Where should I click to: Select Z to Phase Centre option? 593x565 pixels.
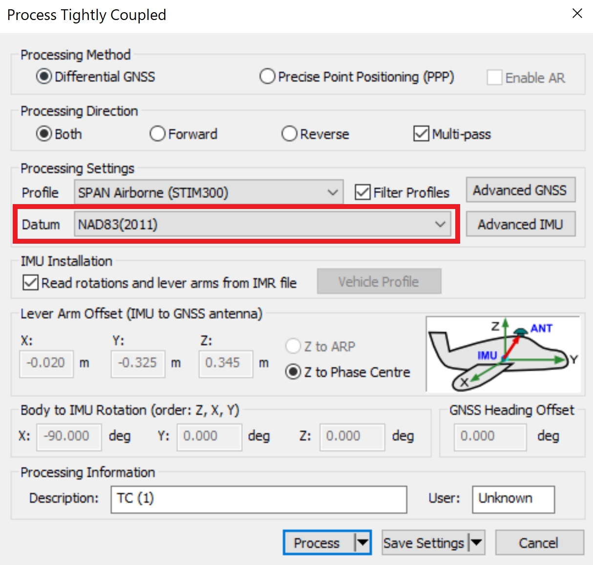(293, 372)
